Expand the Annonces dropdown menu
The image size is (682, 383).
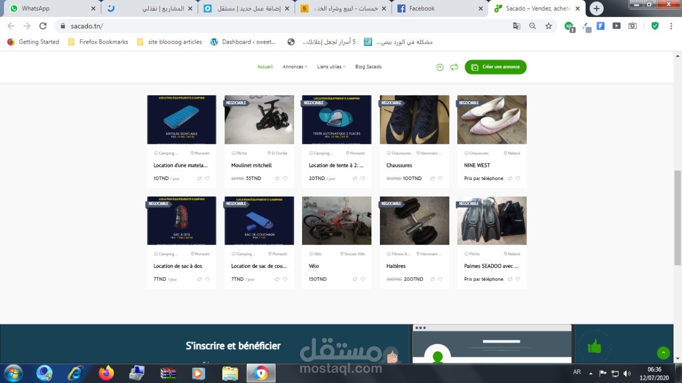click(x=295, y=67)
